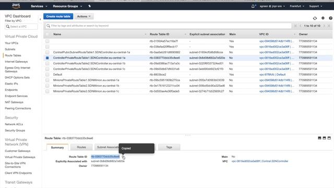
Task: Open Route Tables in sidebar
Action: (x=13, y=55)
